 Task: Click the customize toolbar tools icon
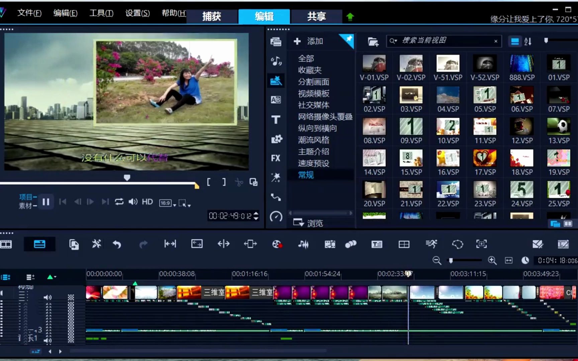(x=96, y=244)
